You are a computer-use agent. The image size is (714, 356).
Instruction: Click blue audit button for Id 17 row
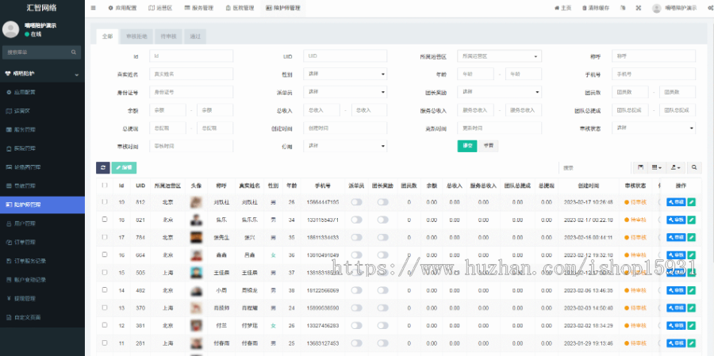[676, 237]
